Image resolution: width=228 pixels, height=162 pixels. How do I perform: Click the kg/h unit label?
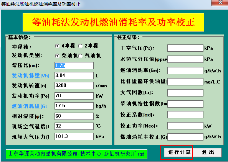pos(101,106)
